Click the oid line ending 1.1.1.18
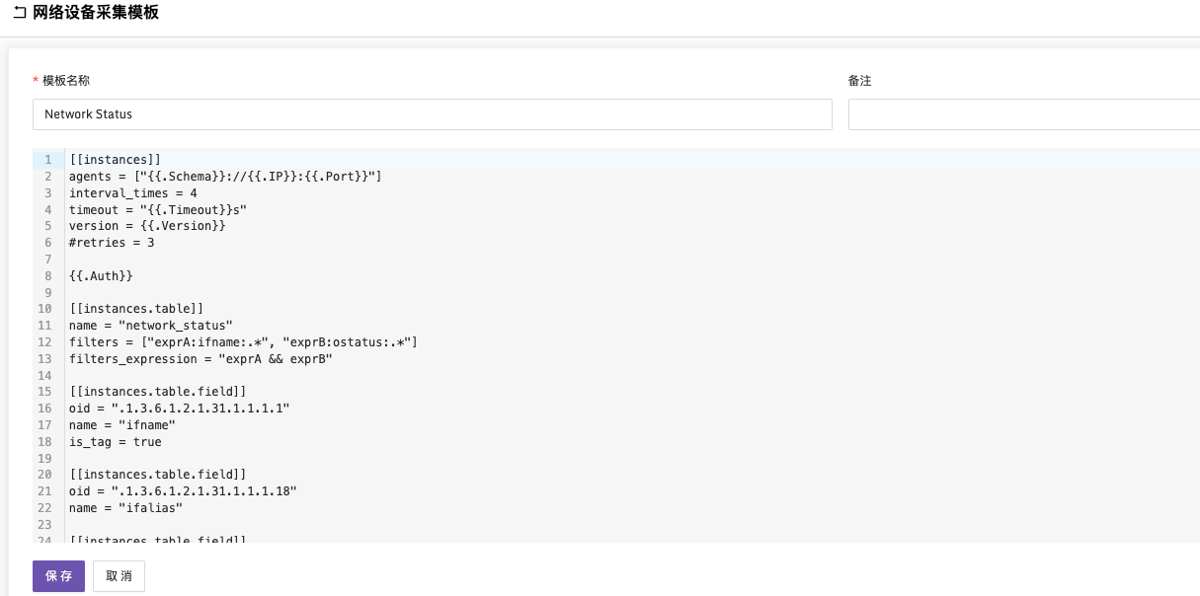1200x596 pixels. [183, 491]
